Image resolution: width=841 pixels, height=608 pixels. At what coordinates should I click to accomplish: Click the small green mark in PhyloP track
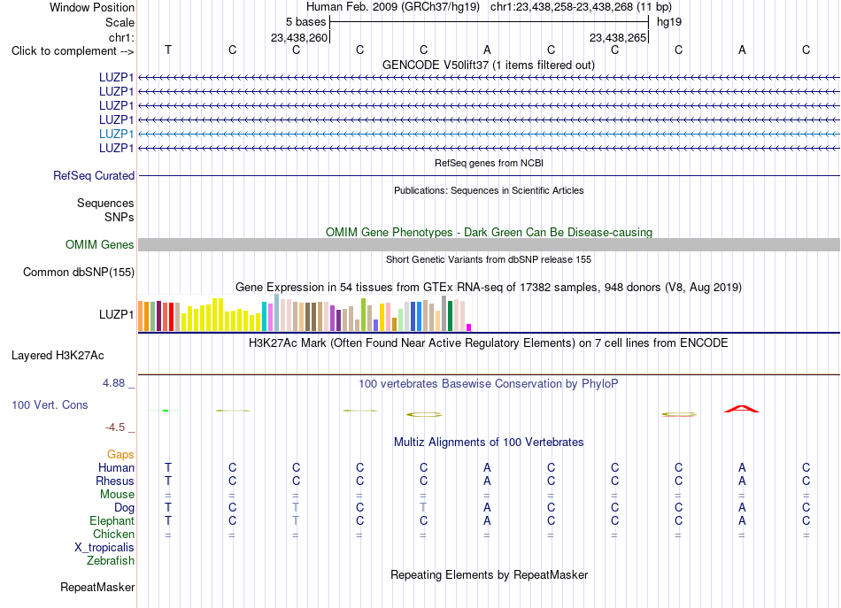pyautogui.click(x=166, y=411)
